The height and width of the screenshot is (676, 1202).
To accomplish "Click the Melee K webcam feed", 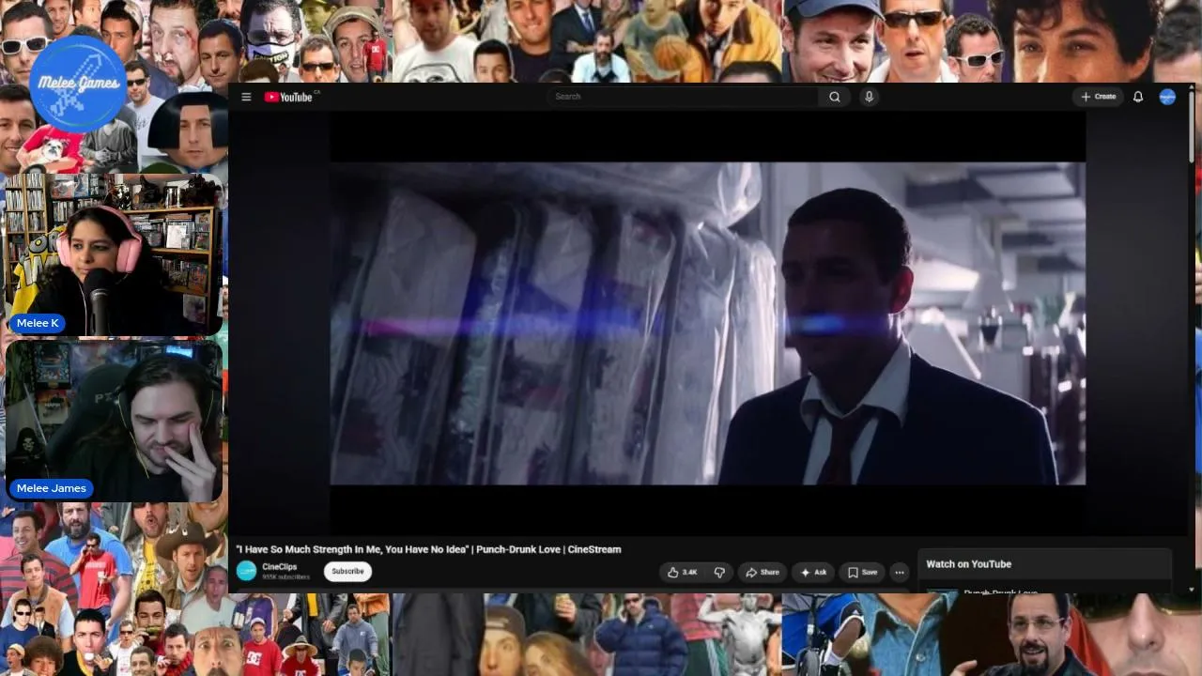I will click(x=114, y=254).
